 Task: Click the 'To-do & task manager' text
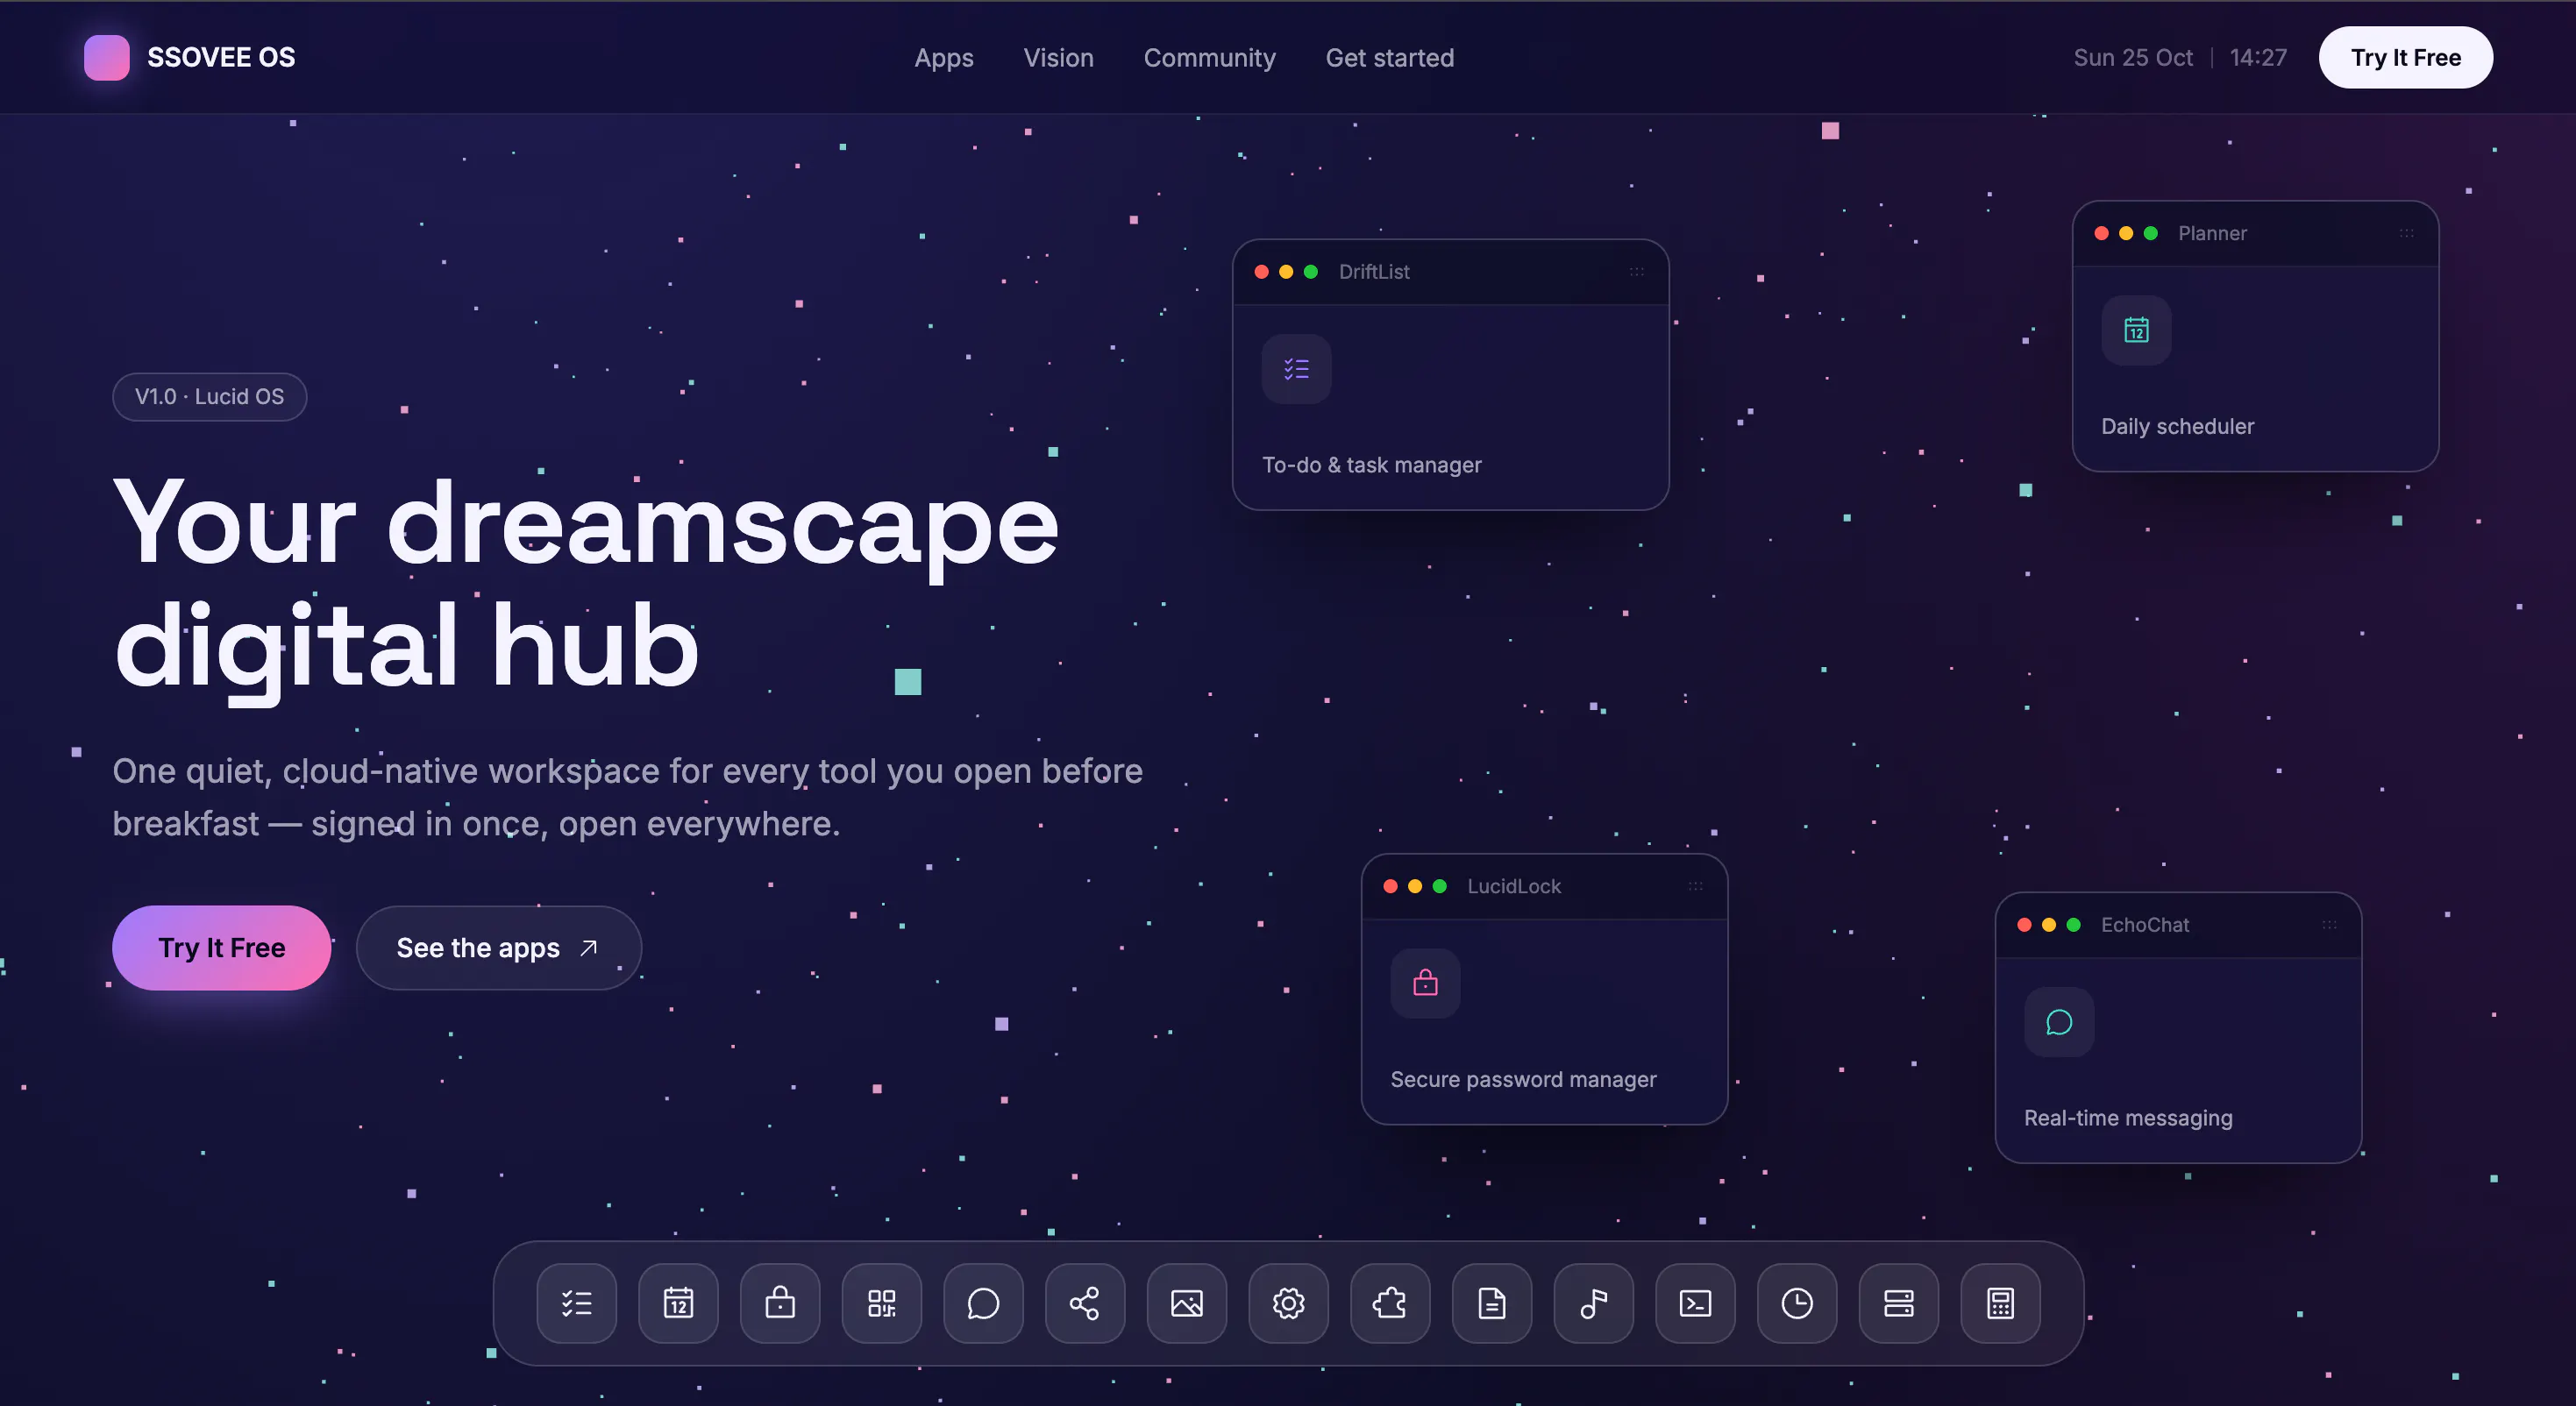click(1371, 465)
